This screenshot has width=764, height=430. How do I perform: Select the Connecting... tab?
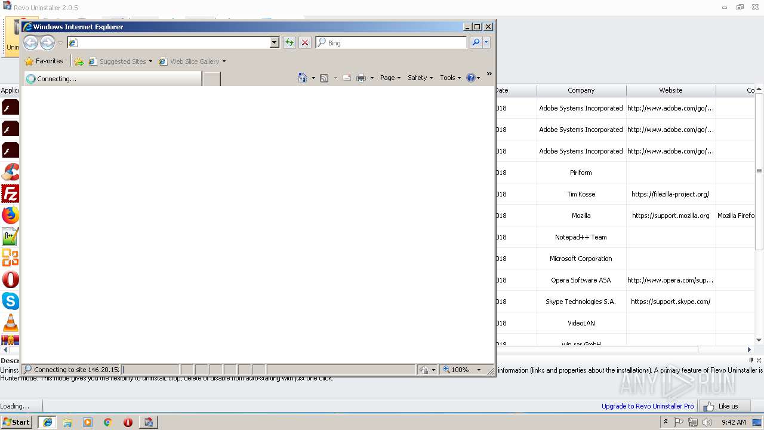coord(113,79)
